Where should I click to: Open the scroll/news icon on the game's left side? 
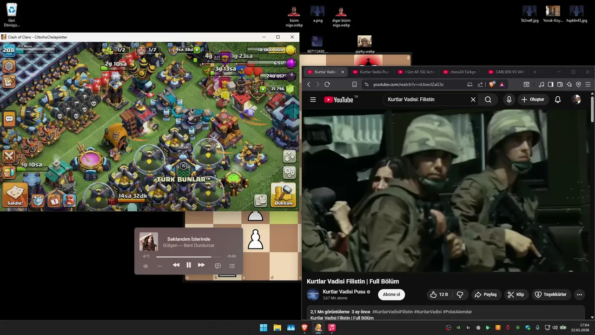point(9,82)
